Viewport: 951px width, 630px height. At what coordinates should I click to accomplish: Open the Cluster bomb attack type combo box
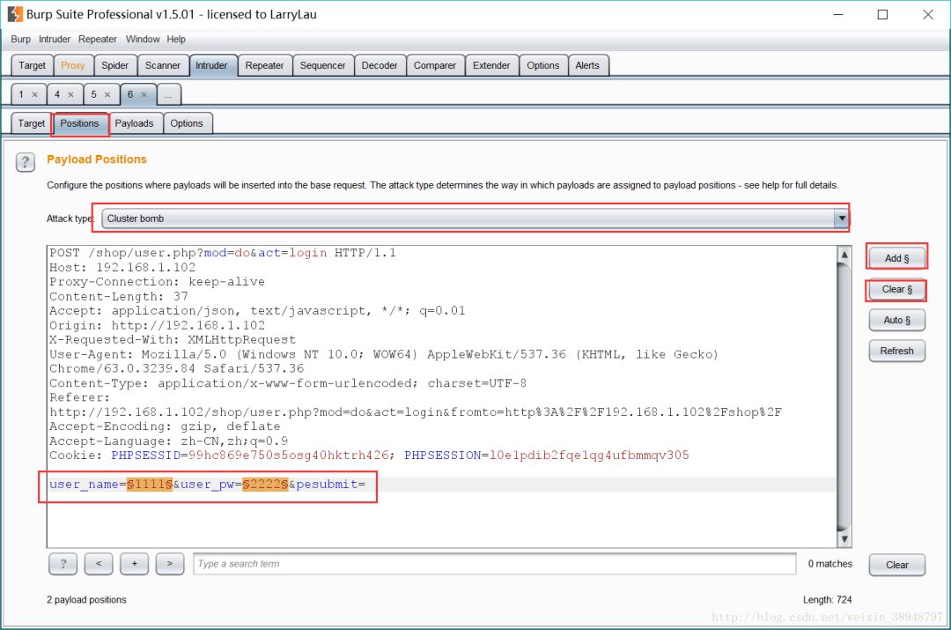[x=475, y=219]
